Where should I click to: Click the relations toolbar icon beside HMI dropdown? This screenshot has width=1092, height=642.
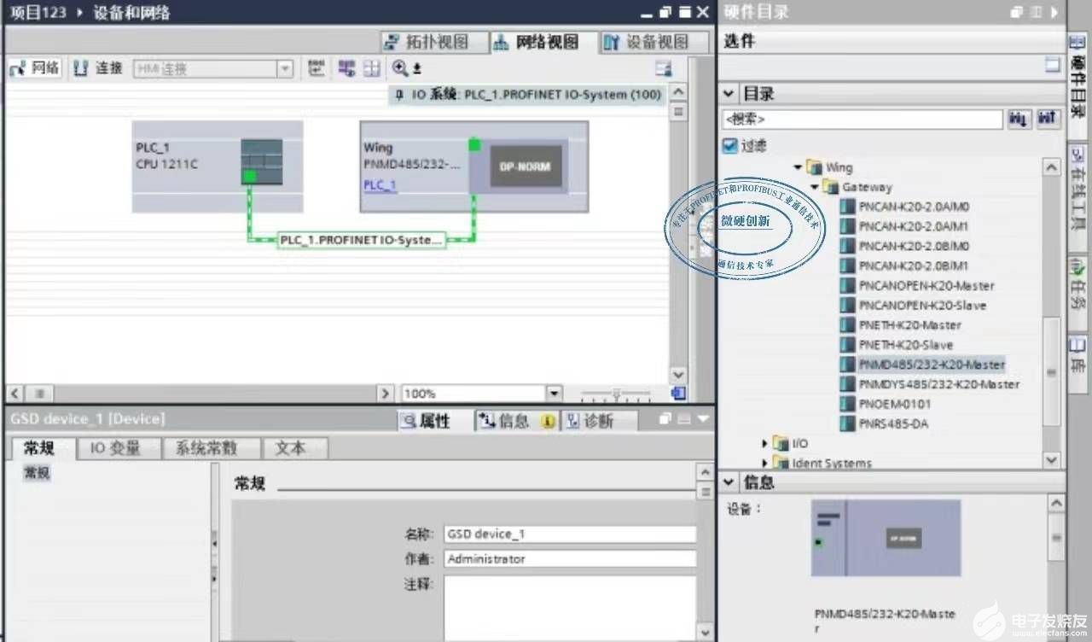tap(317, 69)
